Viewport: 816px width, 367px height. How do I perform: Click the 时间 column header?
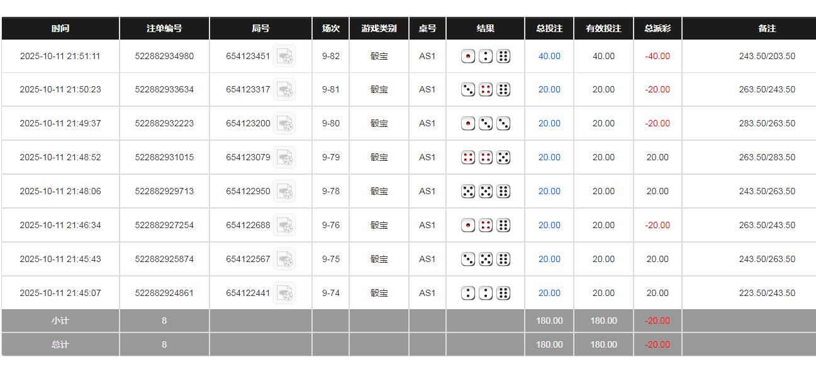[60, 29]
